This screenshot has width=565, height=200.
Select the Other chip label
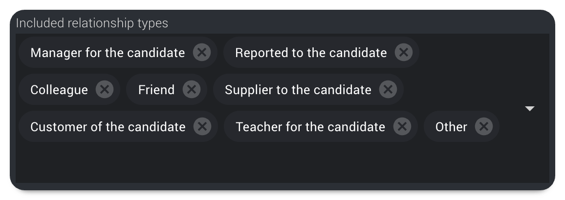[x=451, y=127]
